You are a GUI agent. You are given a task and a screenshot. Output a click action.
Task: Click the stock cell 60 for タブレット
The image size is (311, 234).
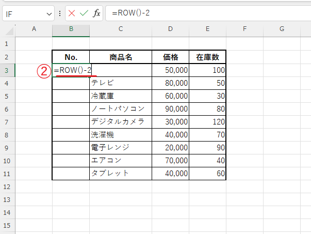(x=207, y=174)
